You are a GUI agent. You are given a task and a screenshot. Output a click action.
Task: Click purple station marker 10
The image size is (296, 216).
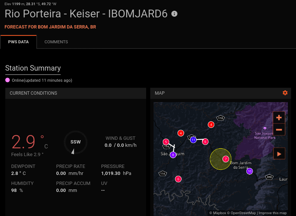(x=250, y=171)
